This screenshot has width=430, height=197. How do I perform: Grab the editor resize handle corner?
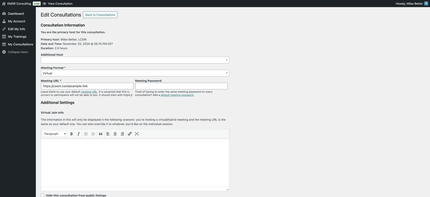227,189
